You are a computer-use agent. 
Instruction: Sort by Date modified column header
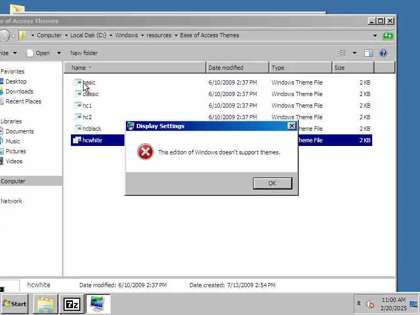pos(238,68)
